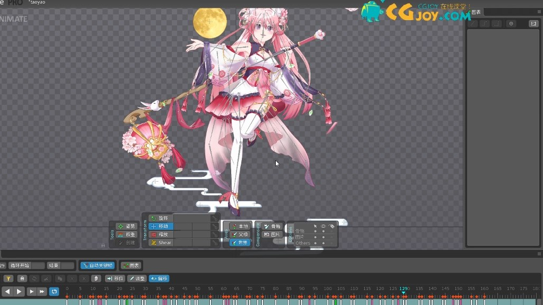Click the 循环开始 loop start field
Viewport: 543px width, 305px height.
click(x=27, y=266)
